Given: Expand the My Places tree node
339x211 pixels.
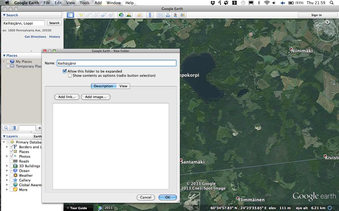Looking at the screenshot, I should 4,61.
